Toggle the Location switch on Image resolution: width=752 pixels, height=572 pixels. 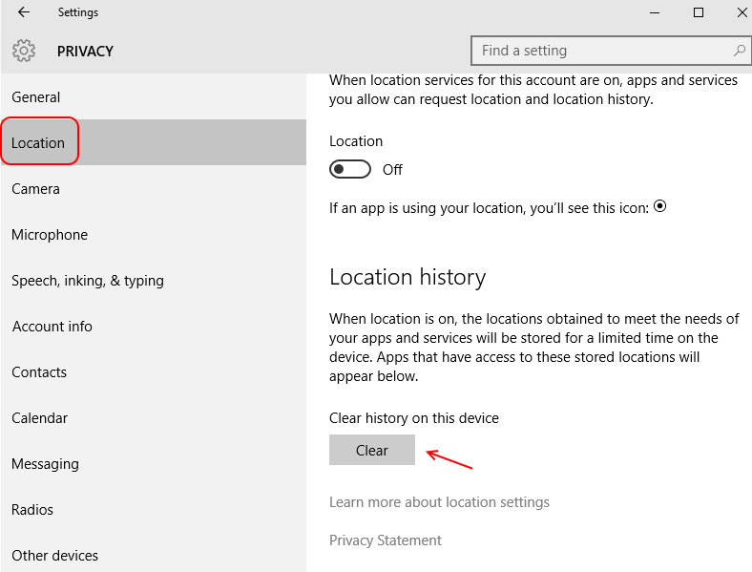pos(349,169)
